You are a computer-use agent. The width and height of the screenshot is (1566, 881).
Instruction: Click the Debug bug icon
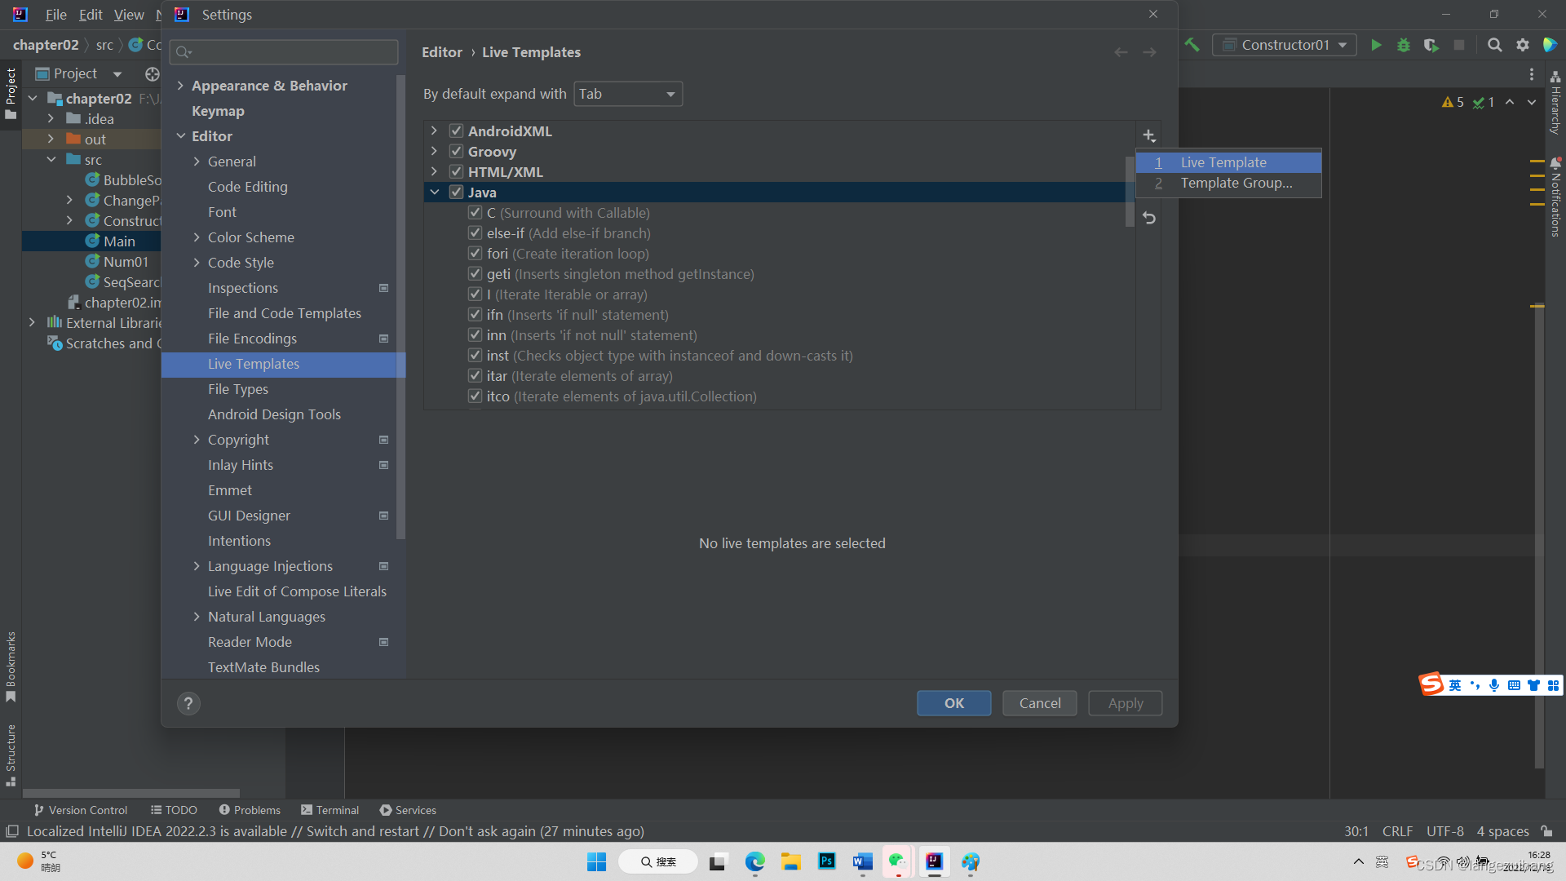1404,45
